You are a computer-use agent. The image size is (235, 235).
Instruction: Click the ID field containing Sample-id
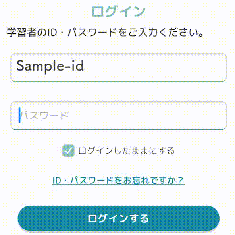pos(119,67)
